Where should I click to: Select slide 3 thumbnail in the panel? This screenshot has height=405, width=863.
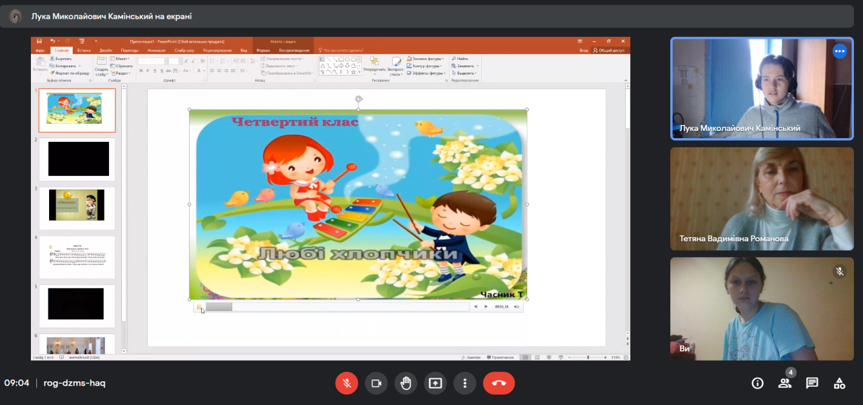click(x=76, y=206)
